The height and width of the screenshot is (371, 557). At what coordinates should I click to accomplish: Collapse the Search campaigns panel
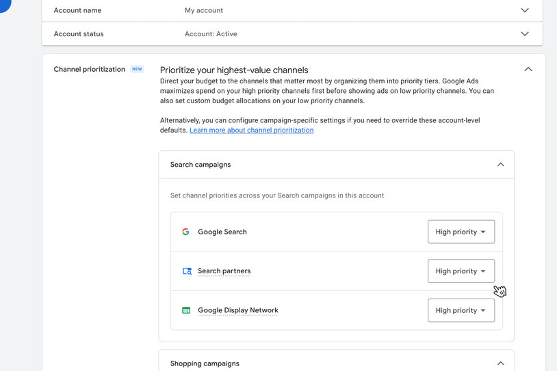500,164
